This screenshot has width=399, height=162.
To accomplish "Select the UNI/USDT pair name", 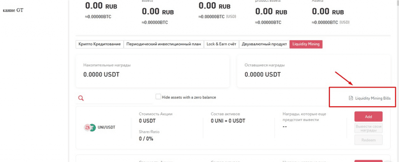I will [x=106, y=127].
